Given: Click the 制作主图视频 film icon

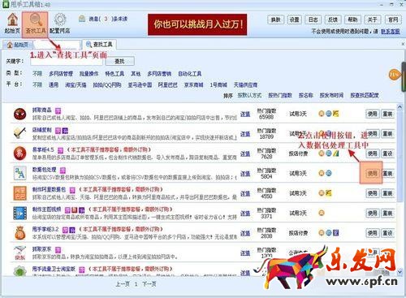Looking at the screenshot, I should (20, 213).
